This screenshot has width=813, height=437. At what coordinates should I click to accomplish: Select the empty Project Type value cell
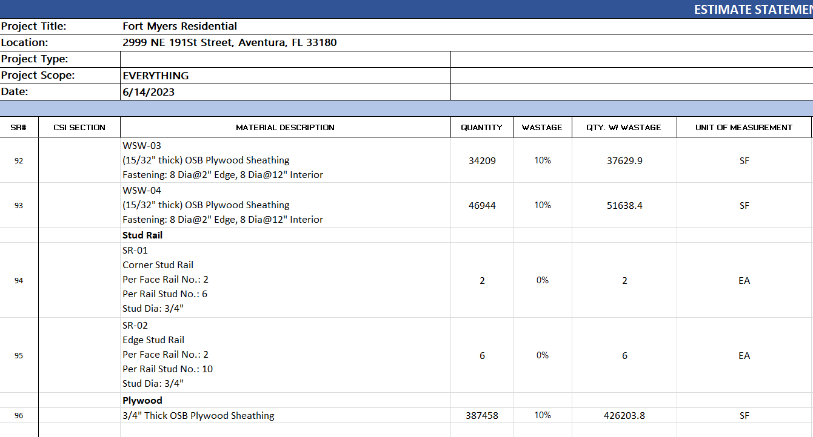pyautogui.click(x=286, y=59)
